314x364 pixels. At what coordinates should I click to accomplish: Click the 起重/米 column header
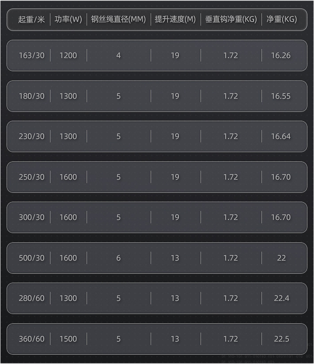[x=31, y=19]
